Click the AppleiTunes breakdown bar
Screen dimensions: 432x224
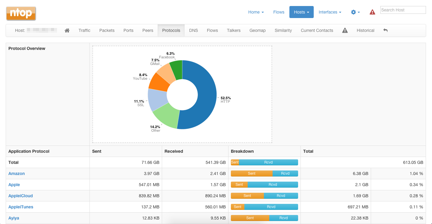(x=264, y=207)
